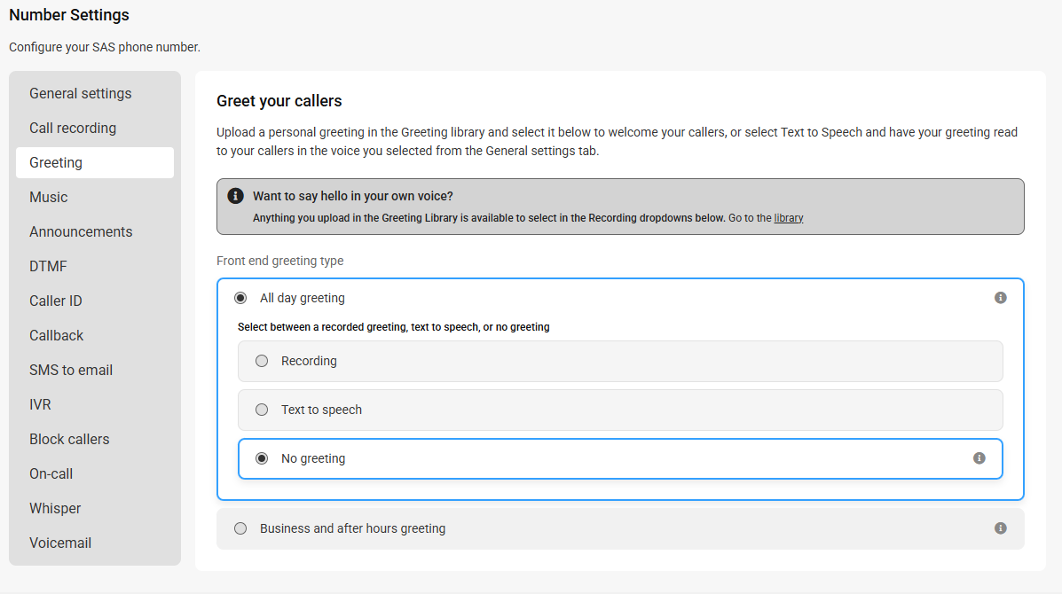1062x594 pixels.
Task: Open the Block callers tab
Action: pyautogui.click(x=95, y=439)
